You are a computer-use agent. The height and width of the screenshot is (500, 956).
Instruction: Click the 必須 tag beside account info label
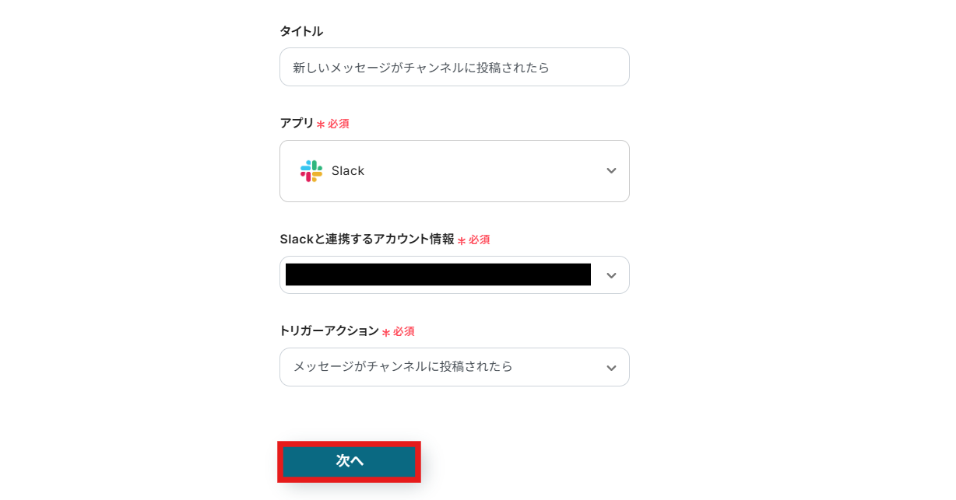[479, 240]
